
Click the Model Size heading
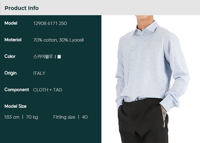(x=16, y=106)
